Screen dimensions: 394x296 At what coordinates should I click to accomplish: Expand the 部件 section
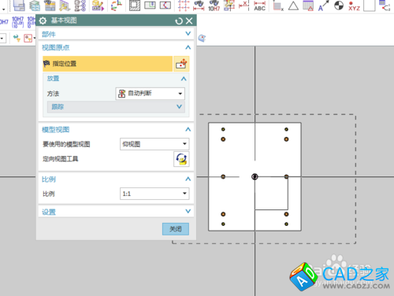coord(116,34)
